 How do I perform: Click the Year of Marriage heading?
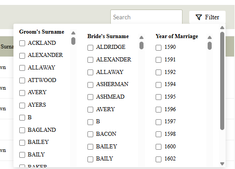point(177,36)
